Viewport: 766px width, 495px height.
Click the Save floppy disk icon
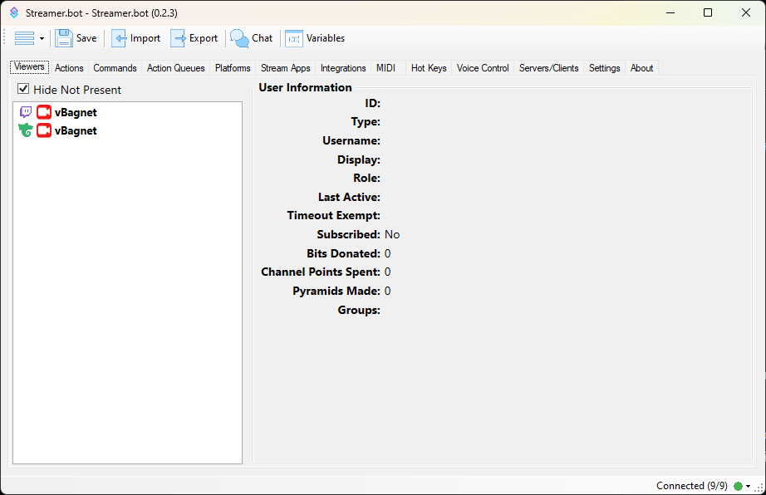tap(63, 38)
